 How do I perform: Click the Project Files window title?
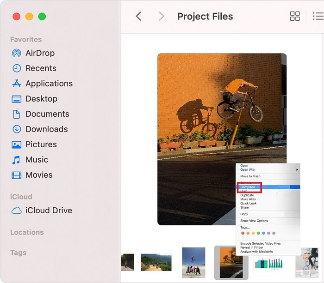pos(205,17)
